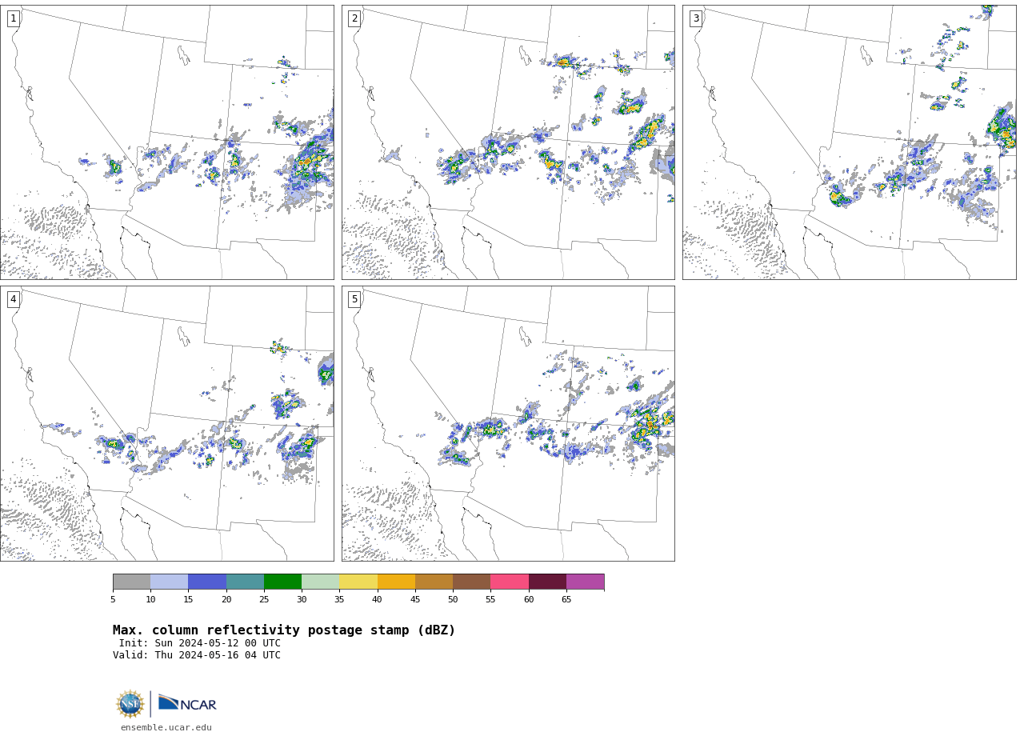Click the NCAR logo
1024x736 pixels.
pos(187,703)
